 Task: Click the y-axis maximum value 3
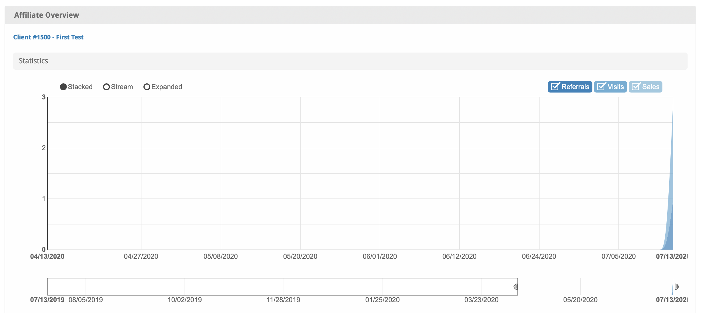44,97
